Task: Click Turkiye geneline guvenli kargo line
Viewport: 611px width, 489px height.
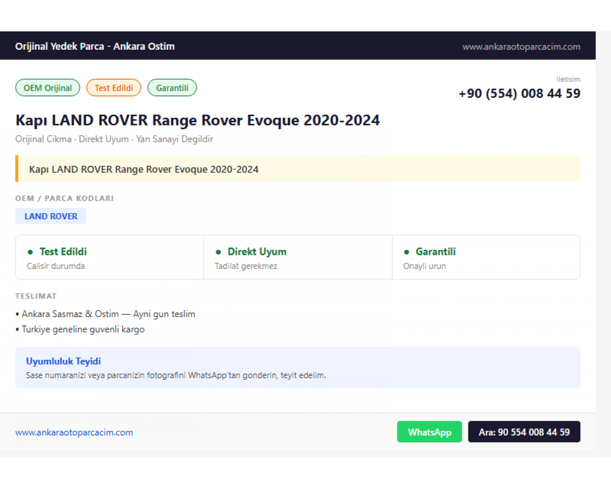Action: click(x=80, y=329)
